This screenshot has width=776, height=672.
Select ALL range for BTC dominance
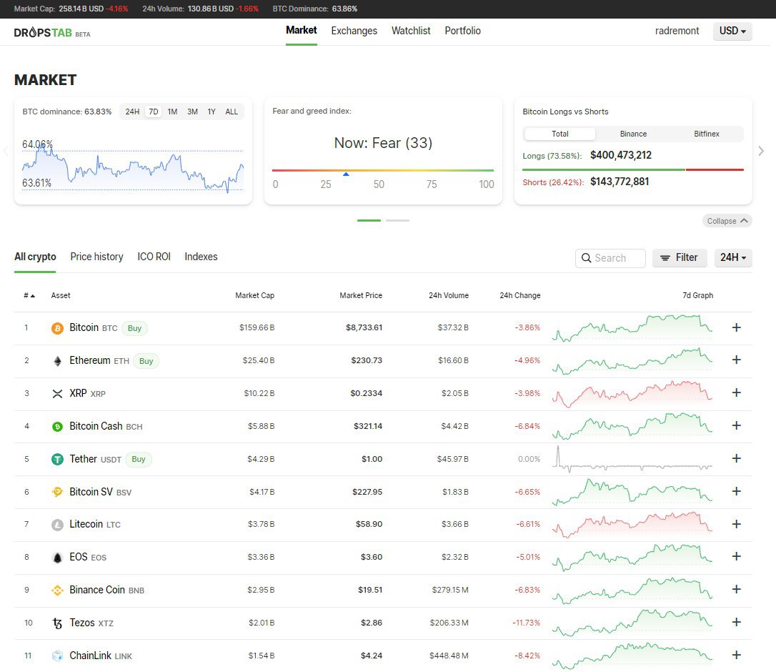(232, 112)
